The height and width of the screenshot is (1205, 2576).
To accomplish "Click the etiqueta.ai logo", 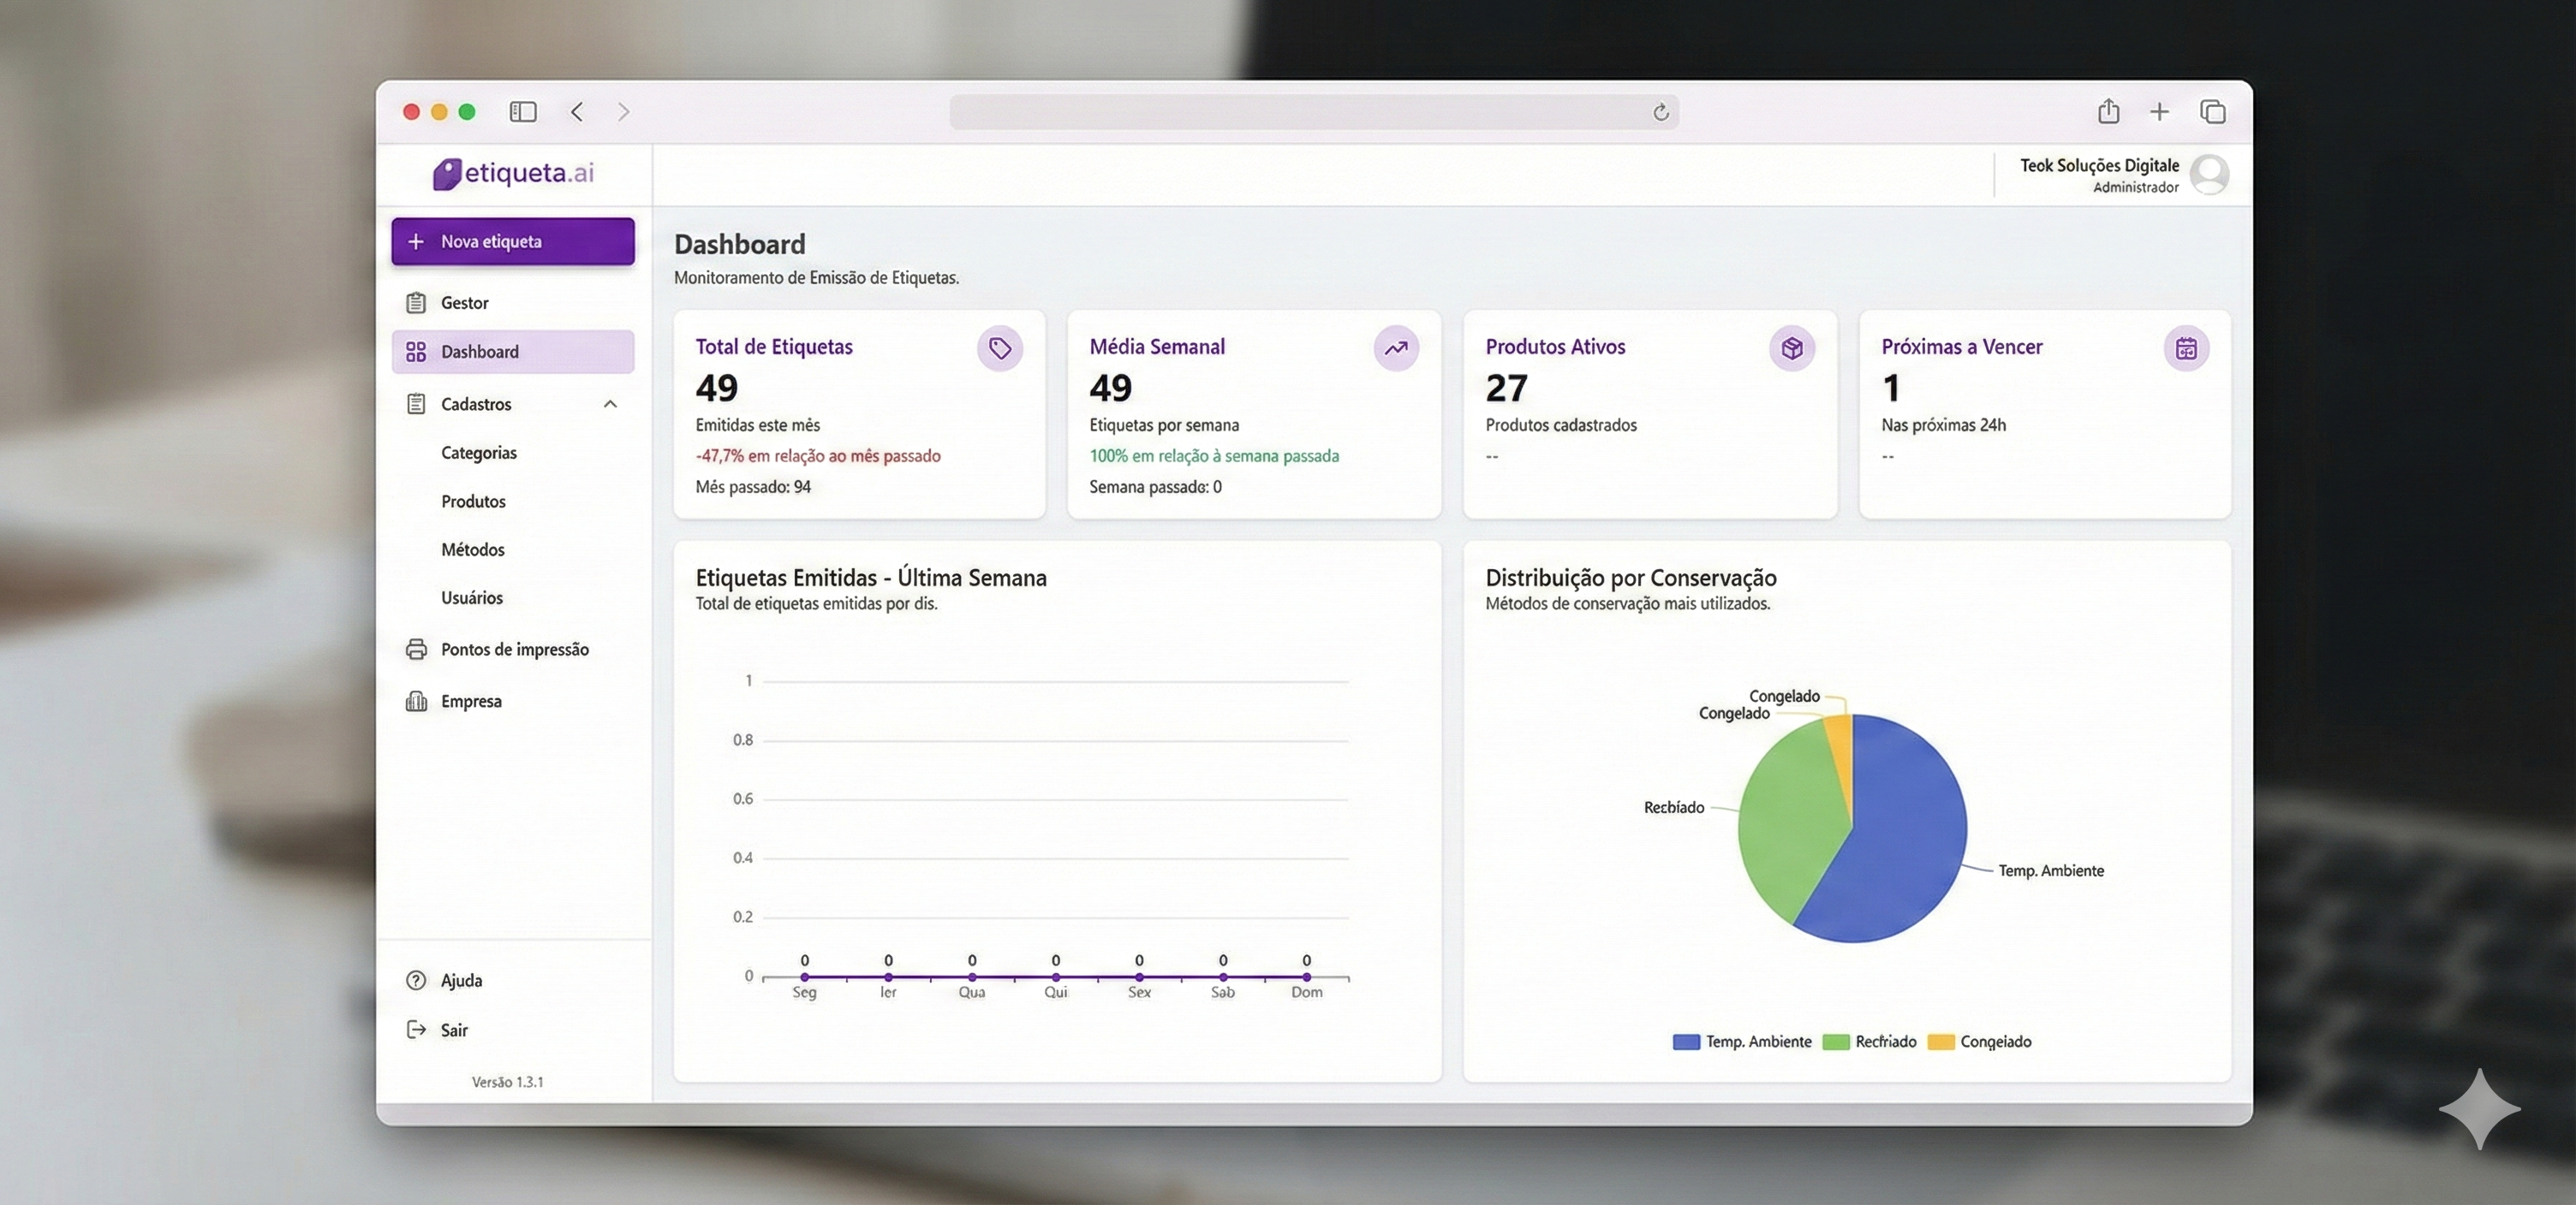I will point(512,173).
